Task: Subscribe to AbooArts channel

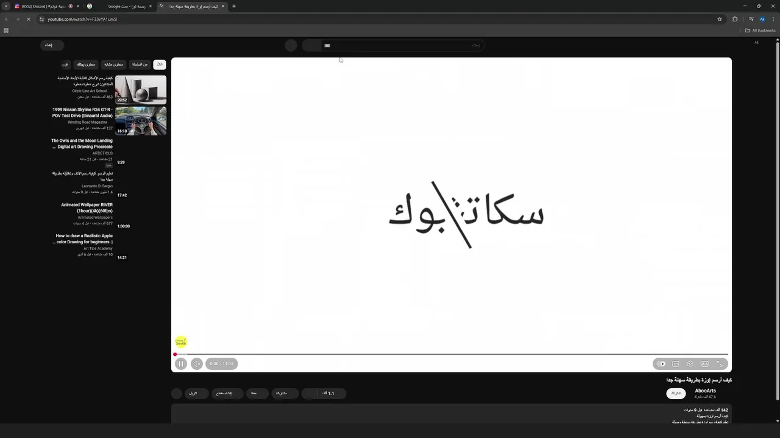Action: [676, 394]
